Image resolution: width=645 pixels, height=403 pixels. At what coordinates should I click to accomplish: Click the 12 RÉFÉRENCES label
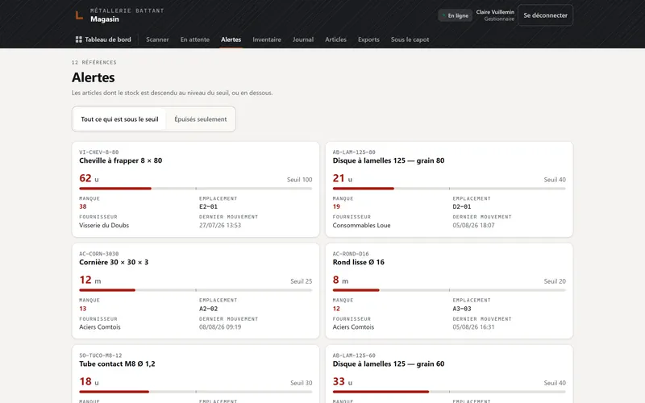[x=94, y=63]
